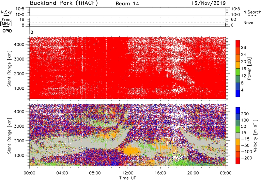Image resolution: width=261 pixels, height=180 pixels.
Task: Click the 20 label on Power colorbar
Action: 243,62
